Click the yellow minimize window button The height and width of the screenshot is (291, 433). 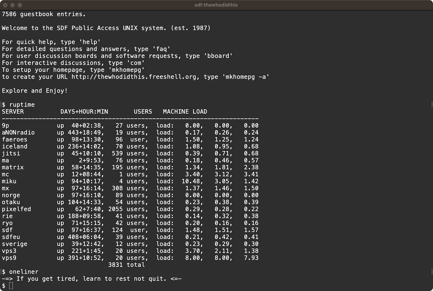pos(12,5)
